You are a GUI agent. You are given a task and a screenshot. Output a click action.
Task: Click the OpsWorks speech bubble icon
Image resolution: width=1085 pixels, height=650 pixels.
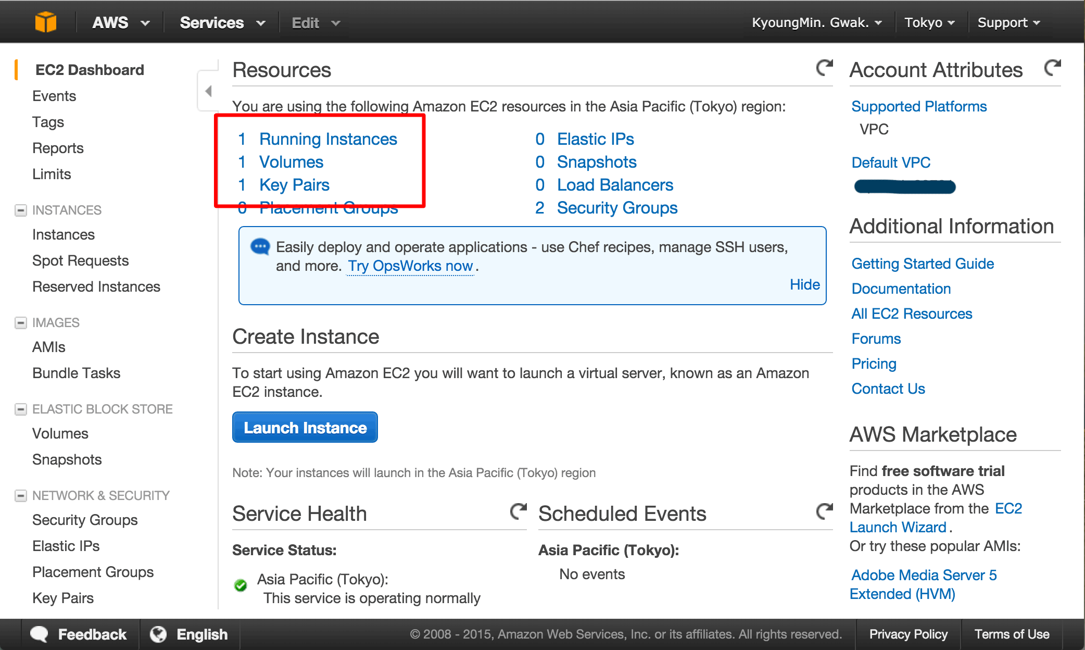[260, 246]
